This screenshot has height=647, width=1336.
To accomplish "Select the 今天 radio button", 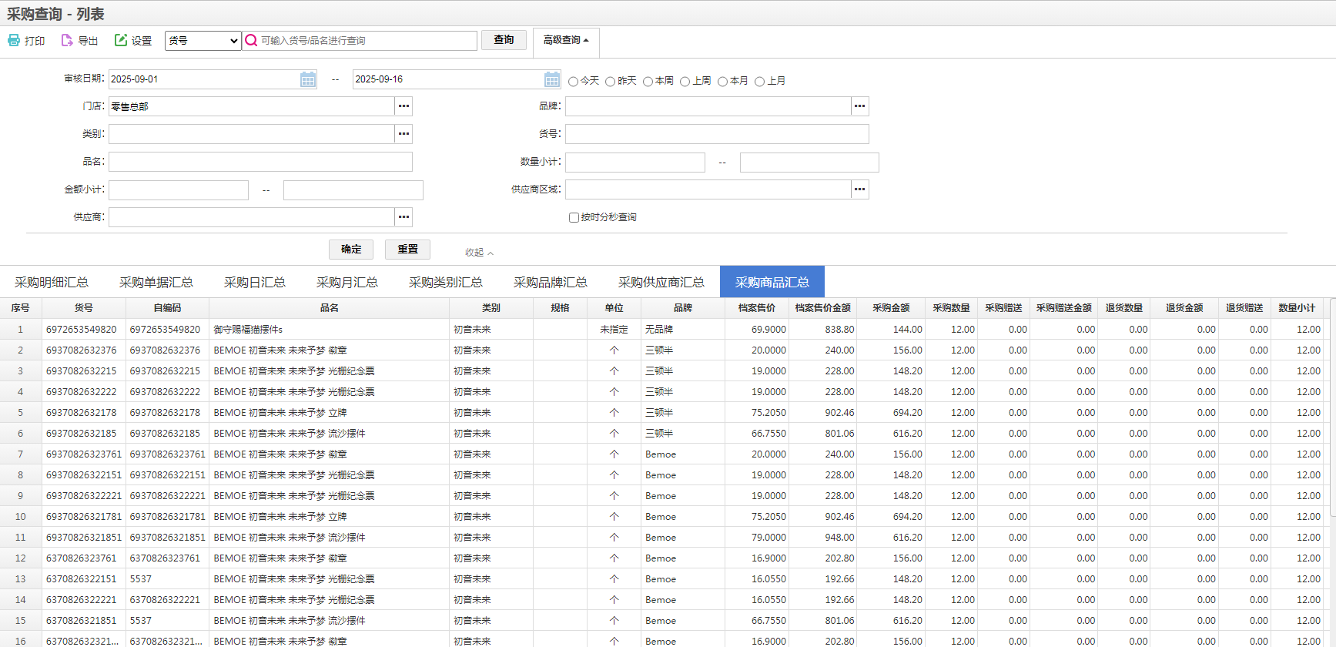I will pyautogui.click(x=573, y=82).
